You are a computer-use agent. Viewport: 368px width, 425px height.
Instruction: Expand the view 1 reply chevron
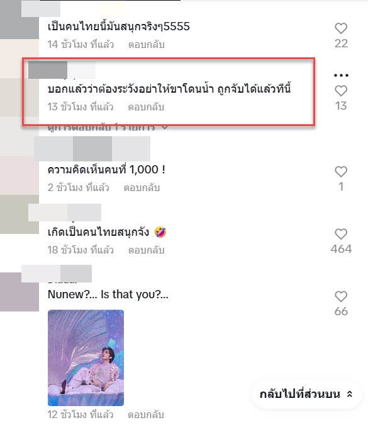pyautogui.click(x=164, y=127)
